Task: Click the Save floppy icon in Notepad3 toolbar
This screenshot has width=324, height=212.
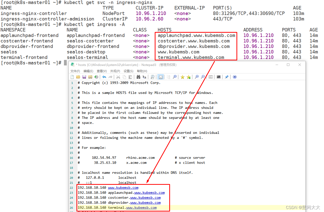Action: [x=84, y=77]
